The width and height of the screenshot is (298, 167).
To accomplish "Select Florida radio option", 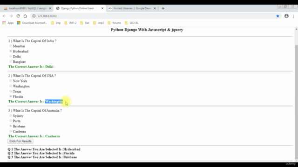I will [11, 96].
